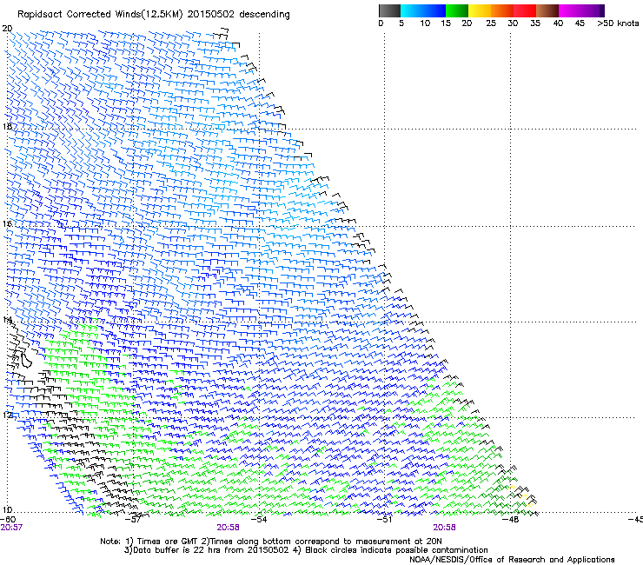Click the longitude label '-60'
Image resolution: width=643 pixels, height=565 pixels.
(x=8, y=520)
